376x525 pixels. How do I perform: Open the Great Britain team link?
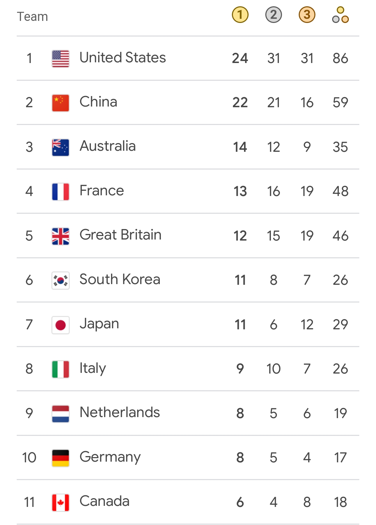click(120, 235)
